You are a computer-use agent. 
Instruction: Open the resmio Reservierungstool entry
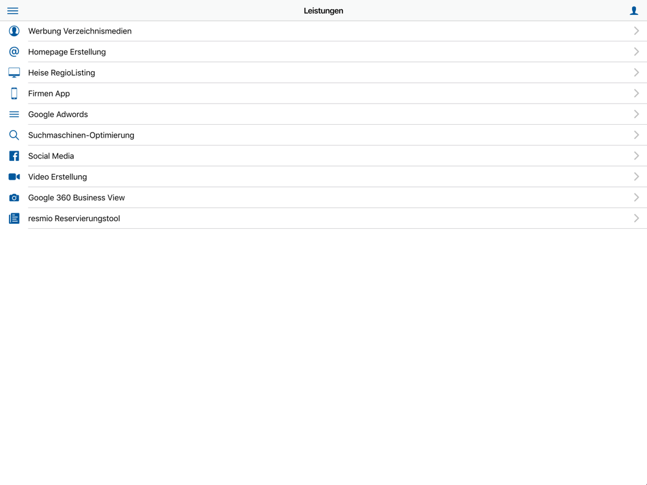[x=323, y=218]
